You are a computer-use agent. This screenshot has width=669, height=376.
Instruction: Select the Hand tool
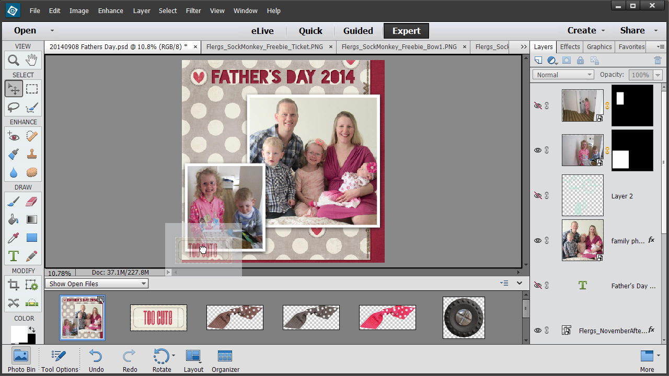tap(32, 60)
